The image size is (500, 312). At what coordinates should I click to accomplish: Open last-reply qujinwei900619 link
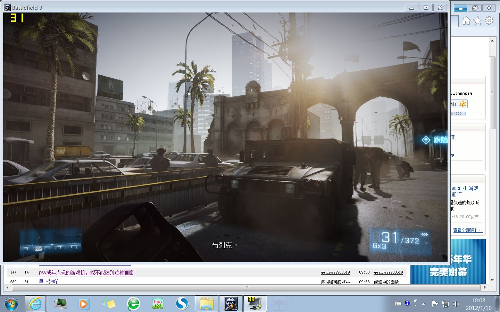[388, 272]
